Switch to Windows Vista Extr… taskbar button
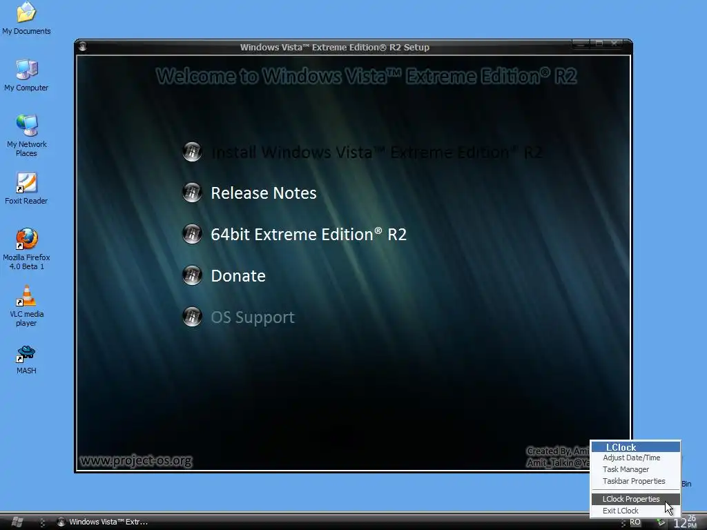The image size is (707, 530). pos(103,522)
